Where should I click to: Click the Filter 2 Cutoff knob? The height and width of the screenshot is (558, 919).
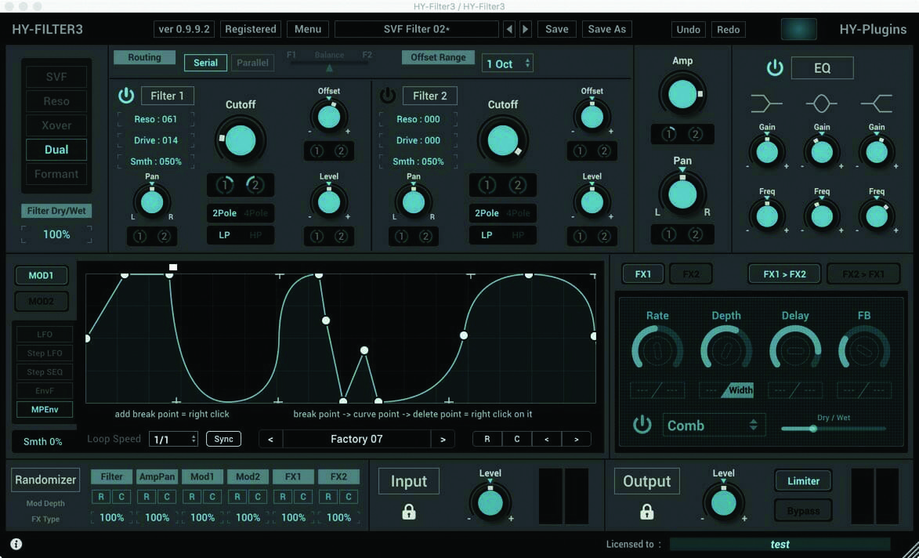click(x=503, y=140)
